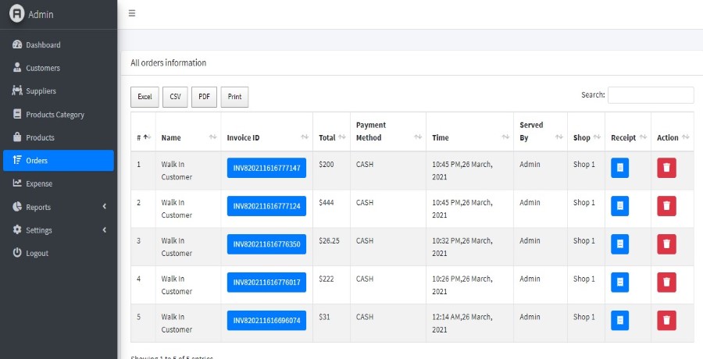Delete the $31 order

(x=667, y=320)
